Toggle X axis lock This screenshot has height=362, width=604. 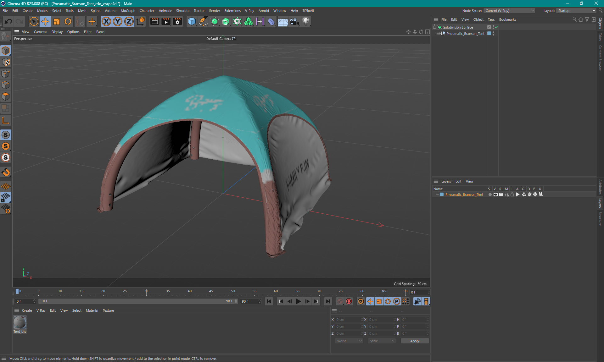pyautogui.click(x=106, y=21)
